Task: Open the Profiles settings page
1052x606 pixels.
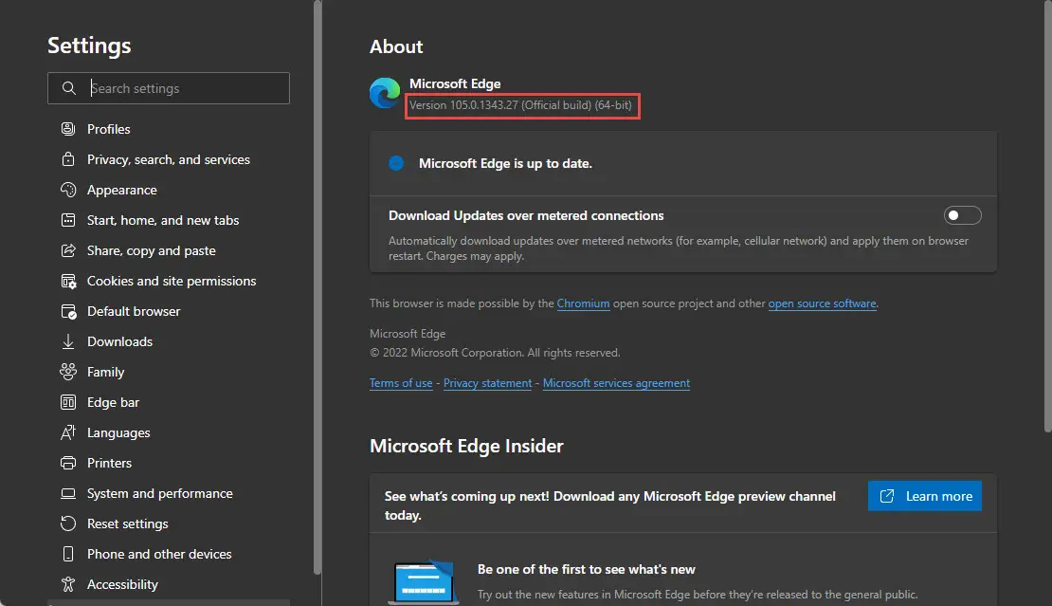Action: [x=109, y=129]
